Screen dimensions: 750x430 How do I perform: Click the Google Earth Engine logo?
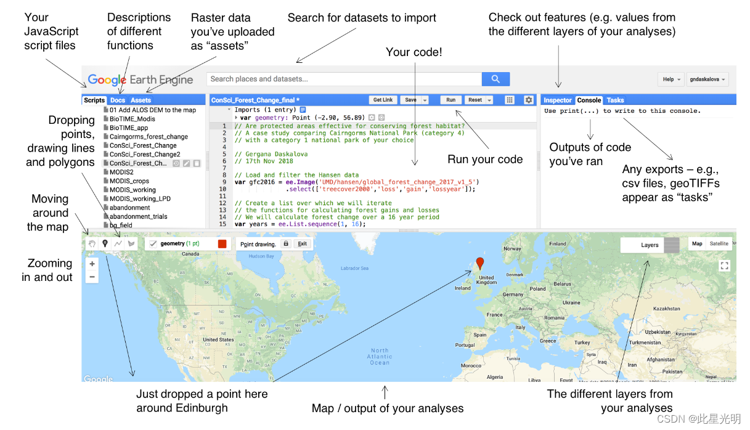point(141,79)
